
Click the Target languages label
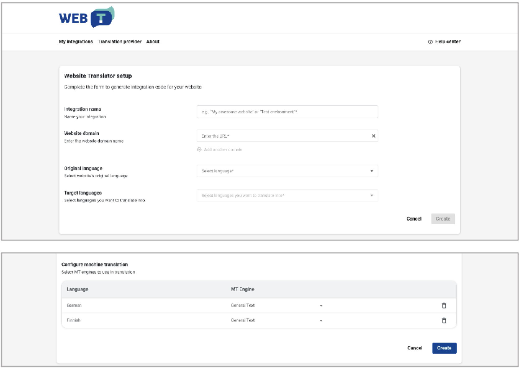tap(83, 193)
